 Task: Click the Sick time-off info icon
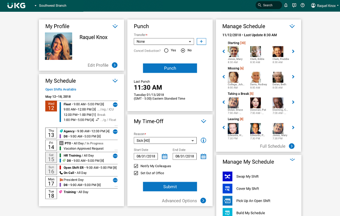(204, 140)
